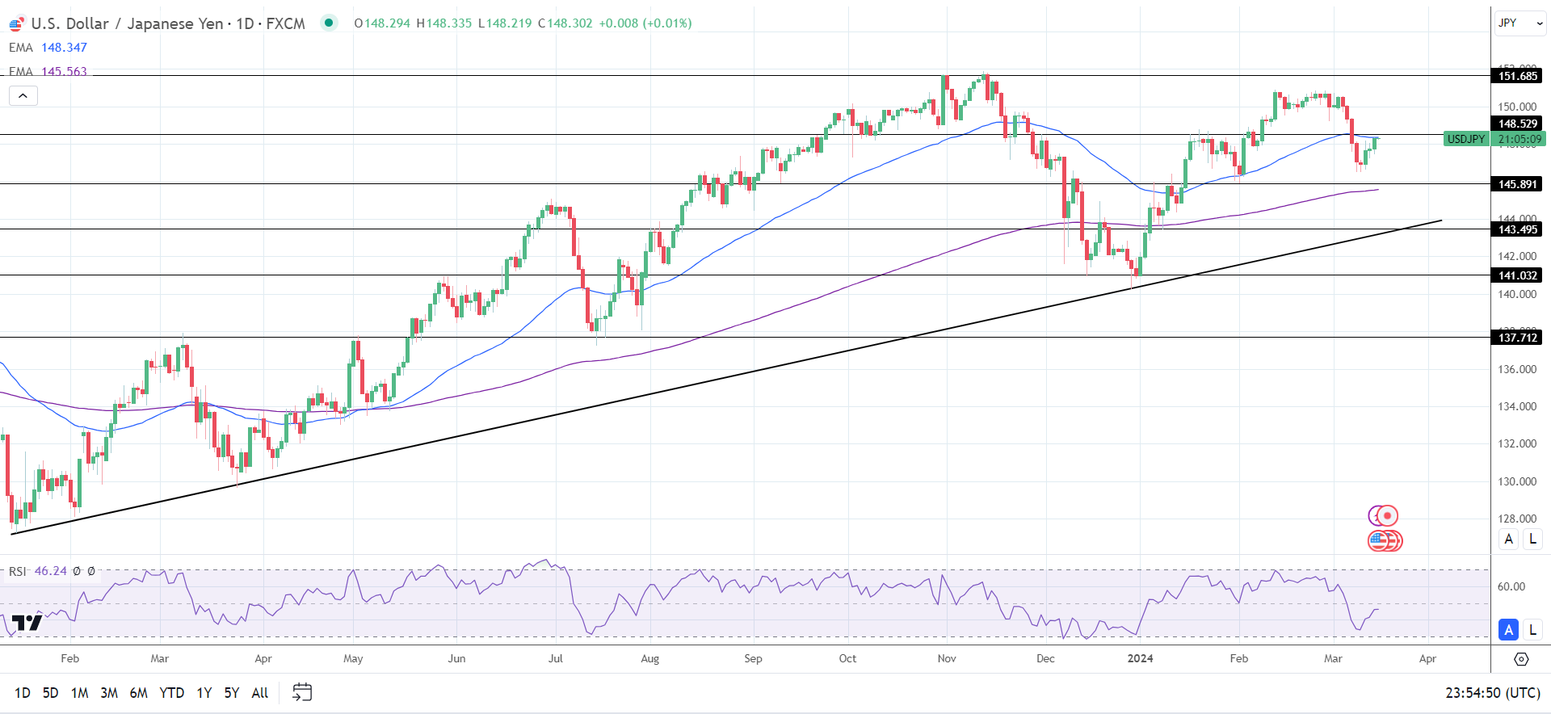Image resolution: width=1551 pixels, height=714 pixels.
Task: Toggle auto scale A on price pane
Action: coord(1508,539)
